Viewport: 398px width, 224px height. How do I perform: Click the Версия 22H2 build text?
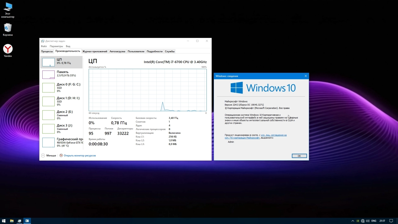244,105
